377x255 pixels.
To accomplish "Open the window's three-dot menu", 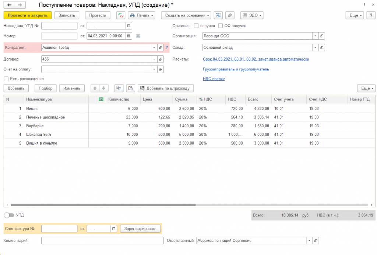I will pos(364,5).
